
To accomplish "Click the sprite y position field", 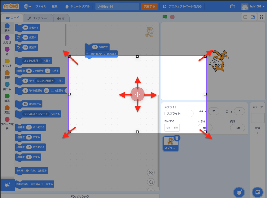I will point(239,111).
